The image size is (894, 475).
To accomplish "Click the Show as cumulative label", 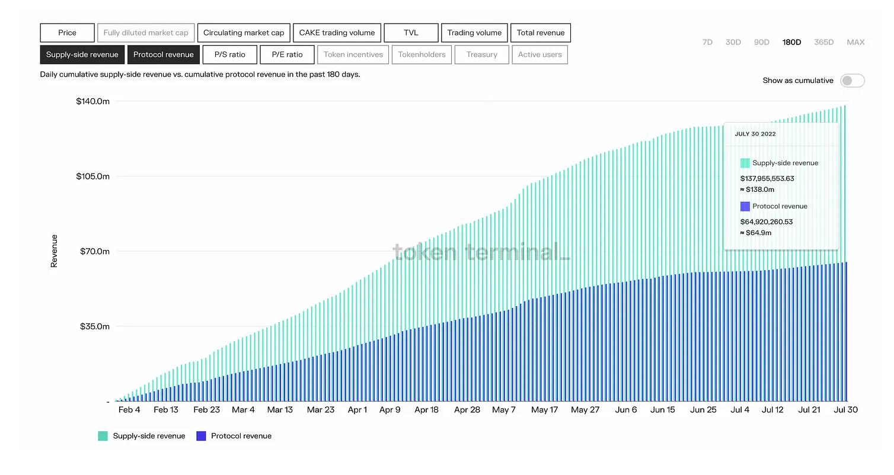I will [798, 81].
